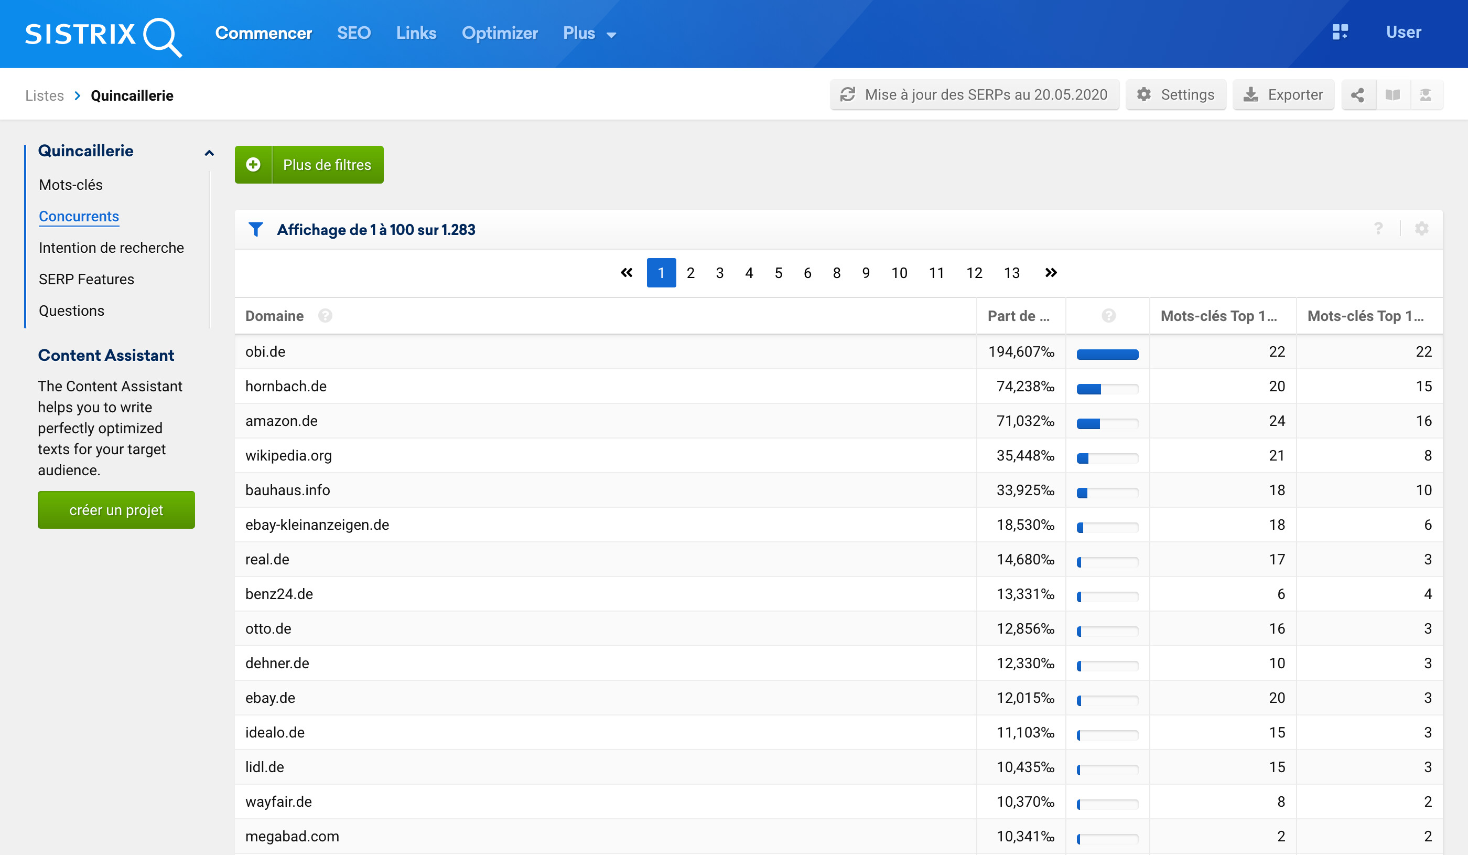Go to pagination page 1

coord(661,273)
